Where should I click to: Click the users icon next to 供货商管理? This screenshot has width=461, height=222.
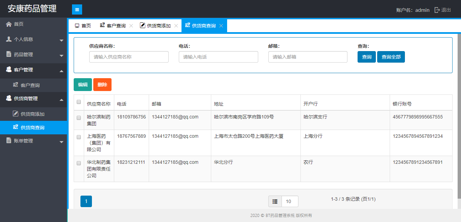tap(9, 98)
